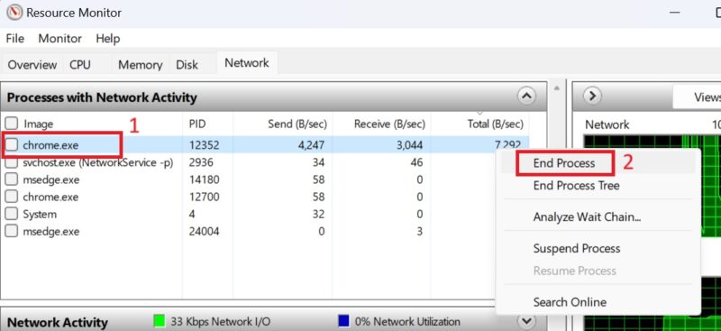Click the Network graph label
Screen dimensions: 721x331
[x=607, y=124]
